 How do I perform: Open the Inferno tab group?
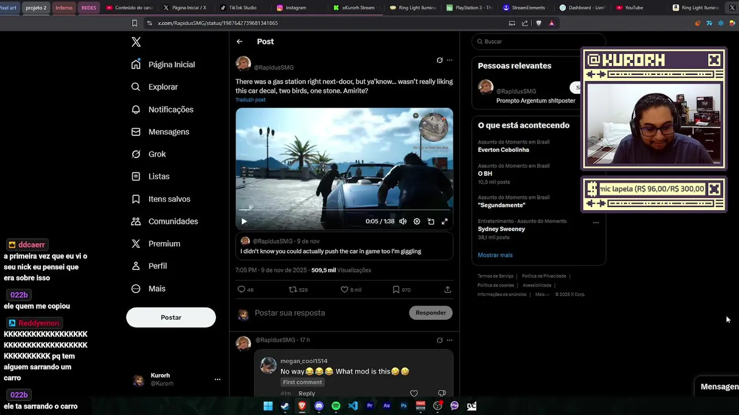(64, 8)
